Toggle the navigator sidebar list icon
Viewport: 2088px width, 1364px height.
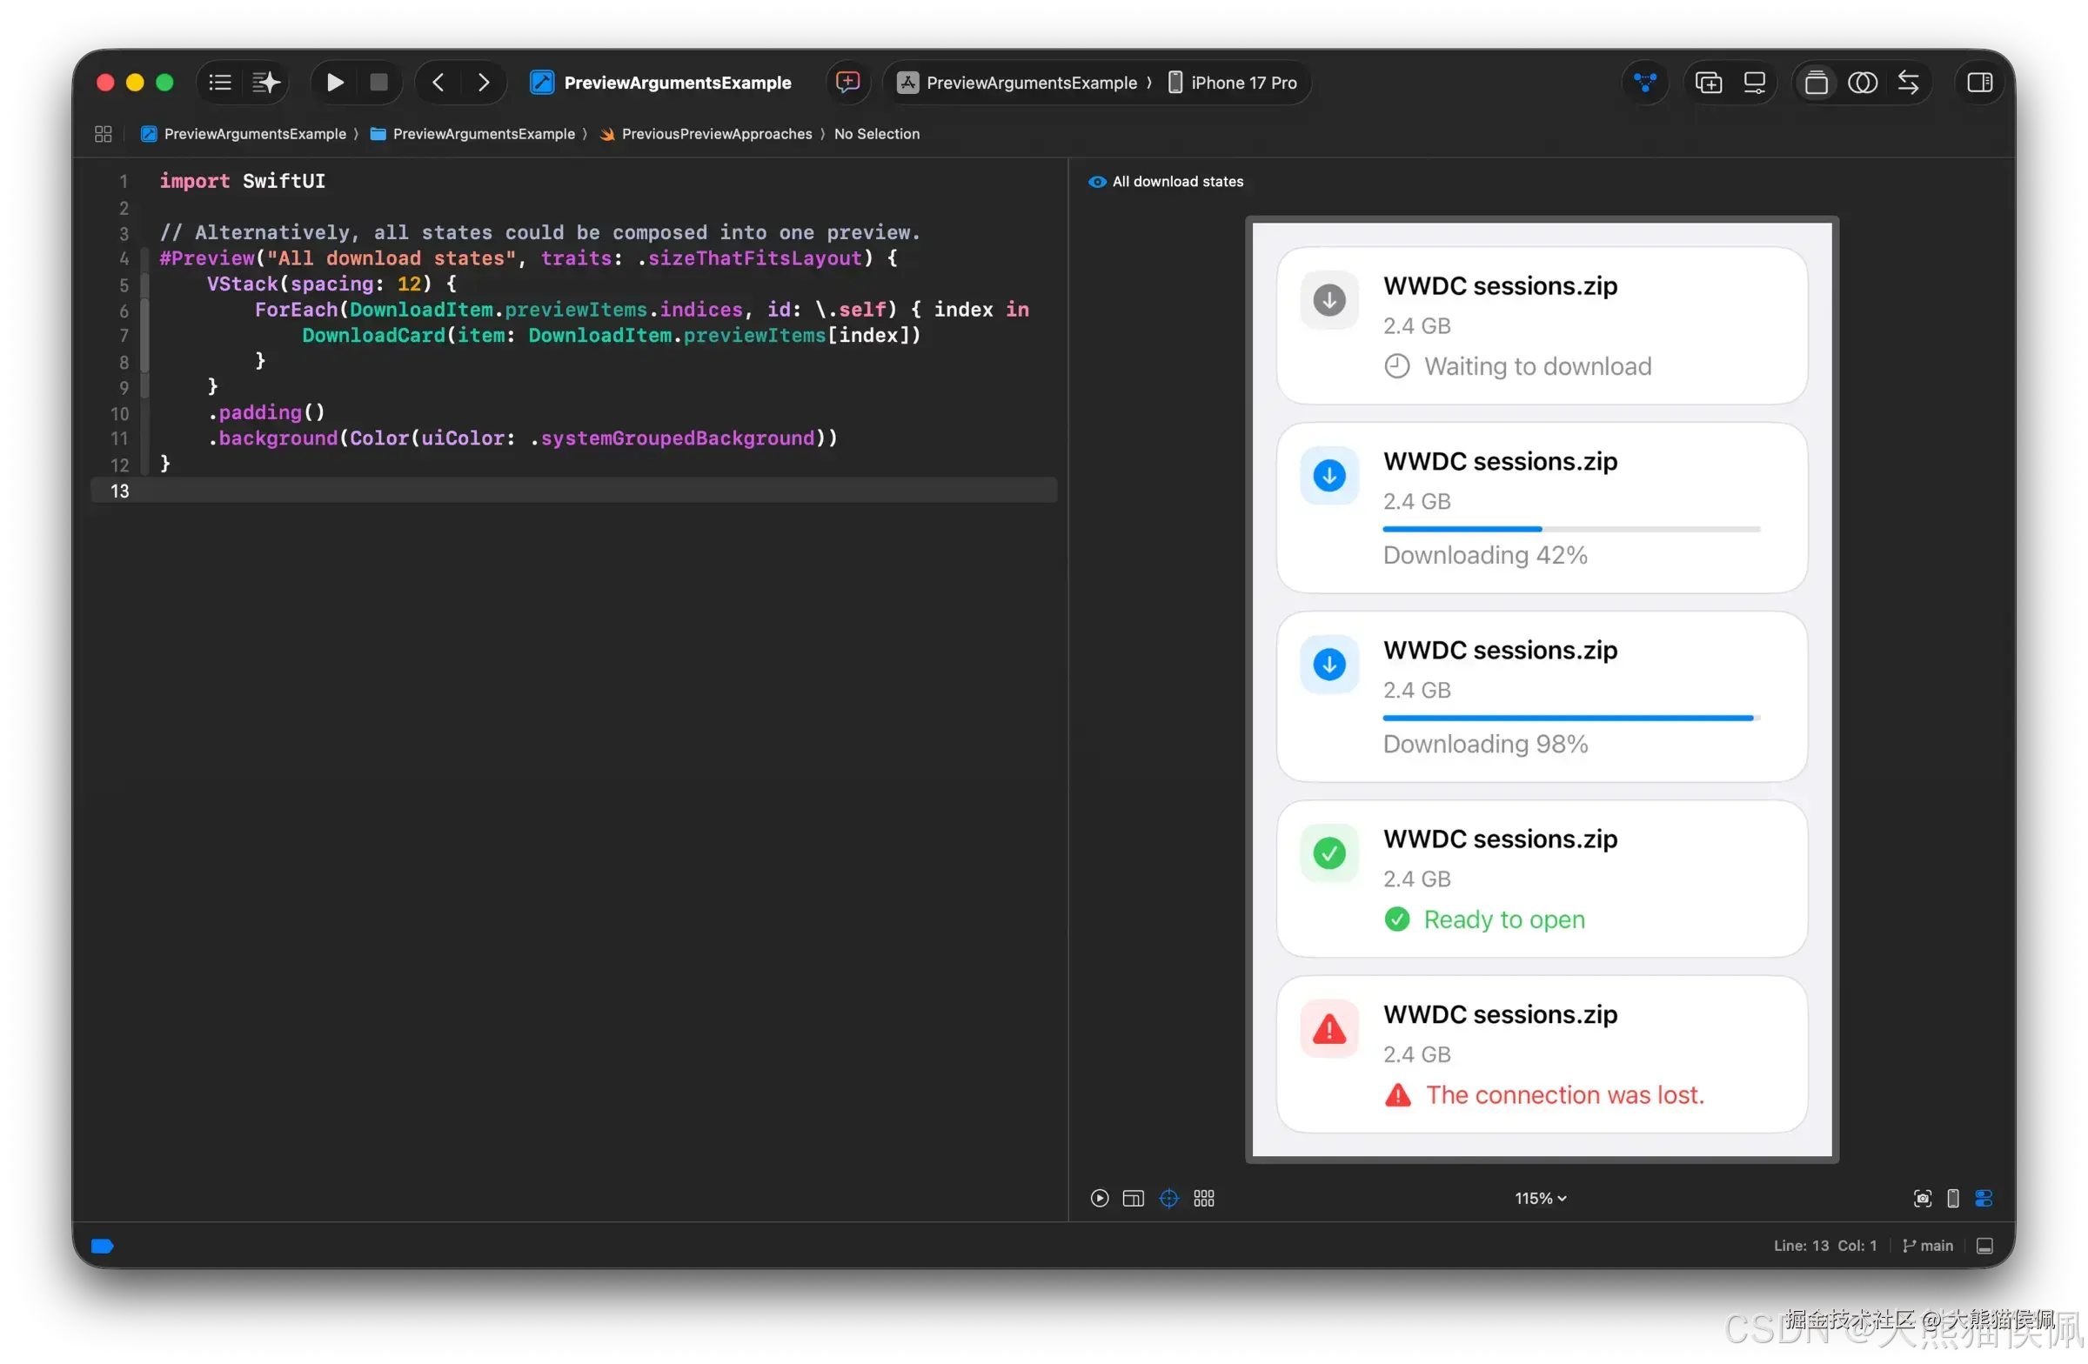220,83
